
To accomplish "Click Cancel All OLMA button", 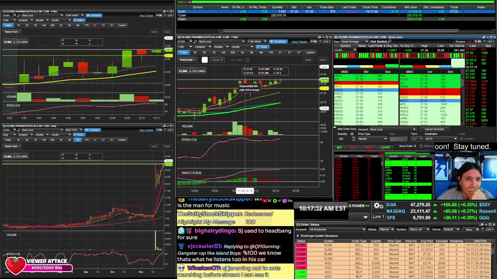I will [434, 129].
